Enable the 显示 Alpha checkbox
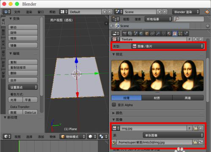This screenshot has height=152, width=211. pos(114,105)
